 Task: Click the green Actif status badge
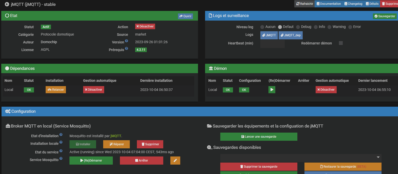coord(46,27)
